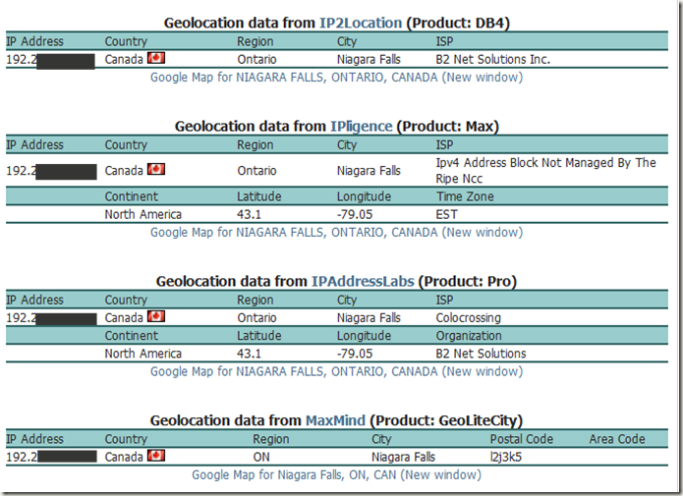Select ISP value 'B2 Net Solutions Inc.'
This screenshot has width=683, height=496.
[x=492, y=59]
